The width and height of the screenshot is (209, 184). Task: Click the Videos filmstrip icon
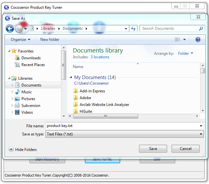tap(17, 112)
